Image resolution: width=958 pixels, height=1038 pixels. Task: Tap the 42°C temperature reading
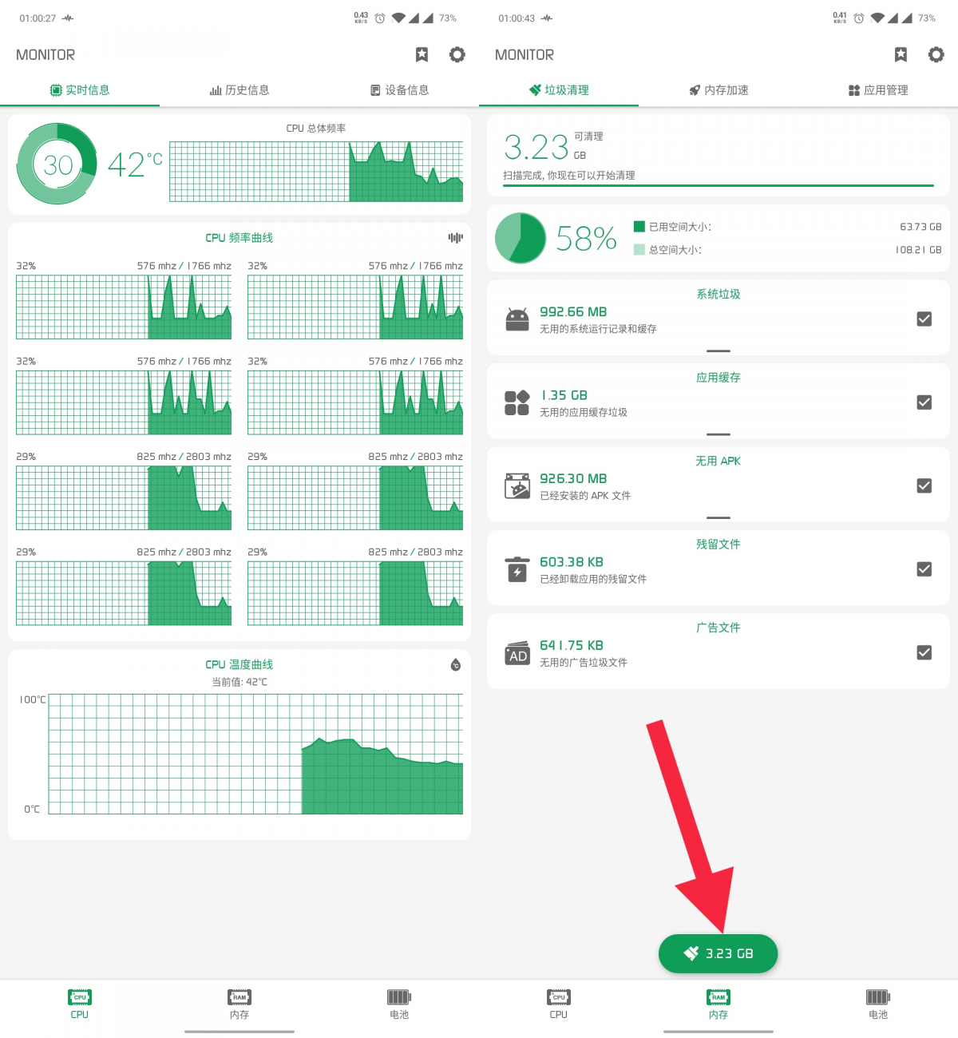coord(135,164)
